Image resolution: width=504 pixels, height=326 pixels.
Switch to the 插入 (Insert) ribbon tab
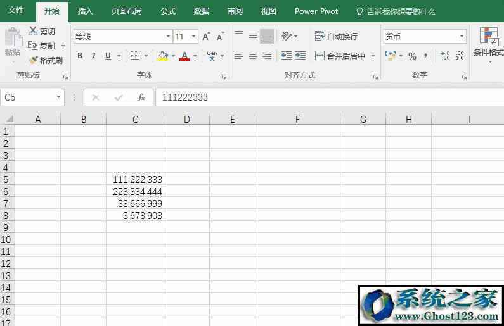click(85, 11)
